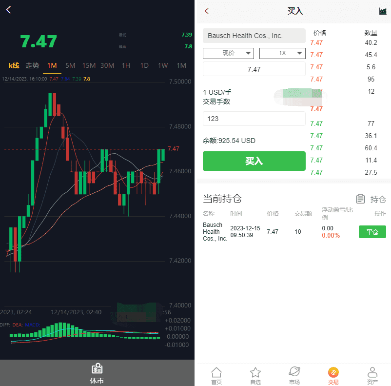Select the 1D timeframe
Viewport: 391px width, 386px height.
[144, 65]
